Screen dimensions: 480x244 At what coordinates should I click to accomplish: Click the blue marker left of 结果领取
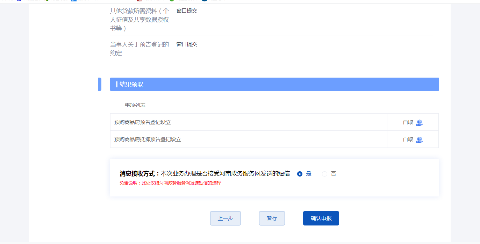click(100, 84)
